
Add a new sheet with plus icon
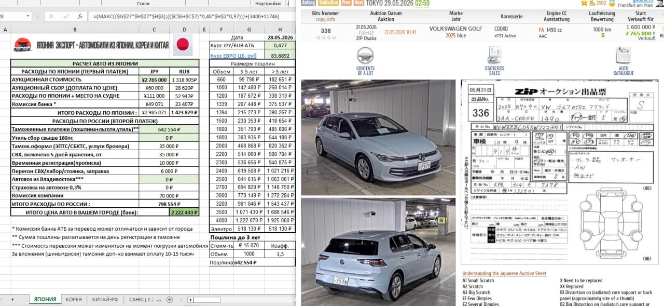[x=169, y=300]
